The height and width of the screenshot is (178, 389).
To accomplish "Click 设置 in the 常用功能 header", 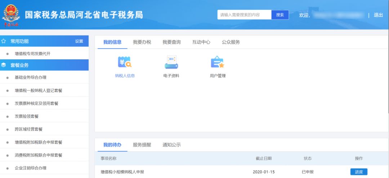I will (x=79, y=41).
